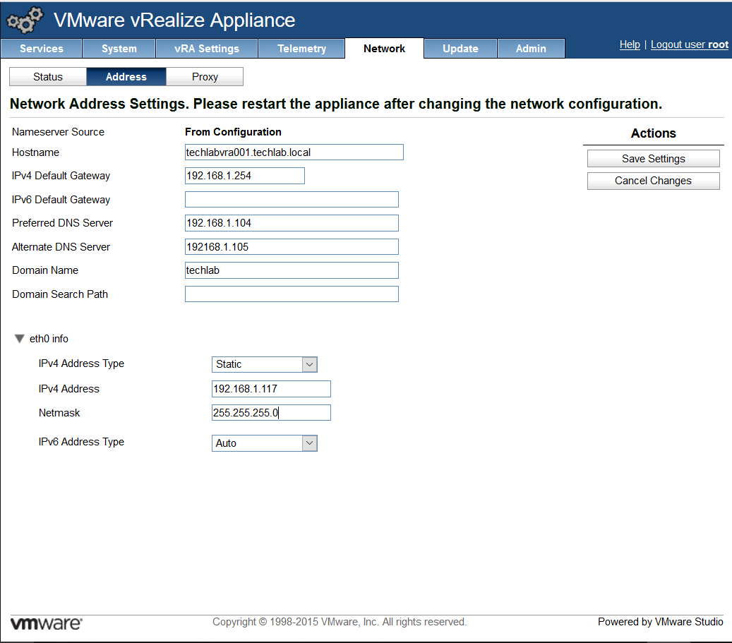Open the Proxy sub-tab
Screen dimensions: 732x643
pyautogui.click(x=205, y=76)
